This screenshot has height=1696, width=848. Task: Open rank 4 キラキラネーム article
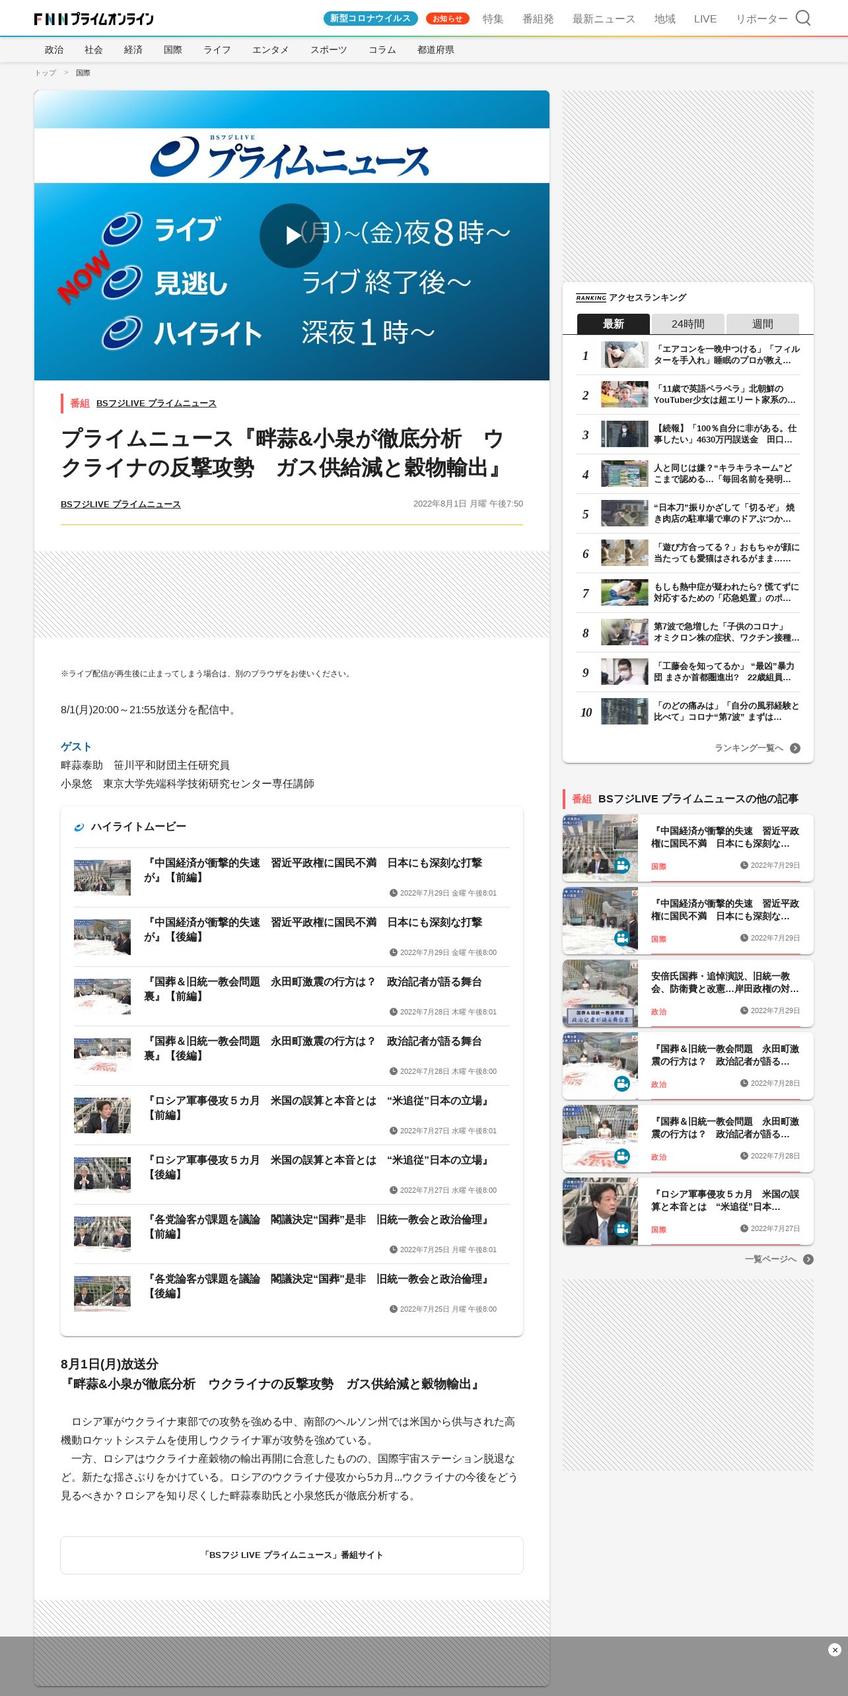[688, 474]
